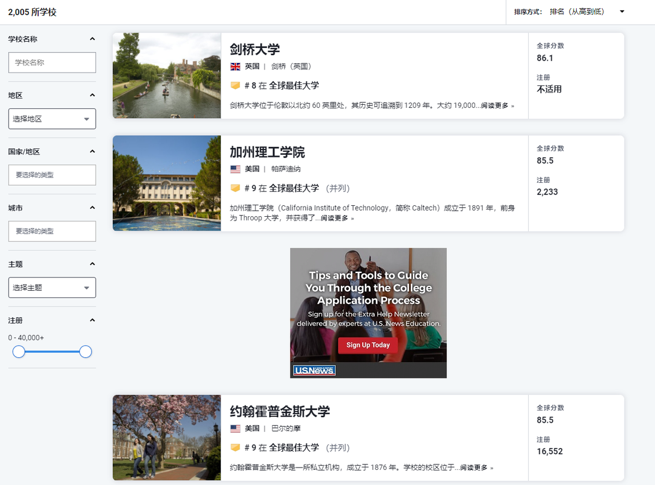Click the ranking badge icon on the 加州理工学院 card
655x485 pixels.
coord(235,188)
